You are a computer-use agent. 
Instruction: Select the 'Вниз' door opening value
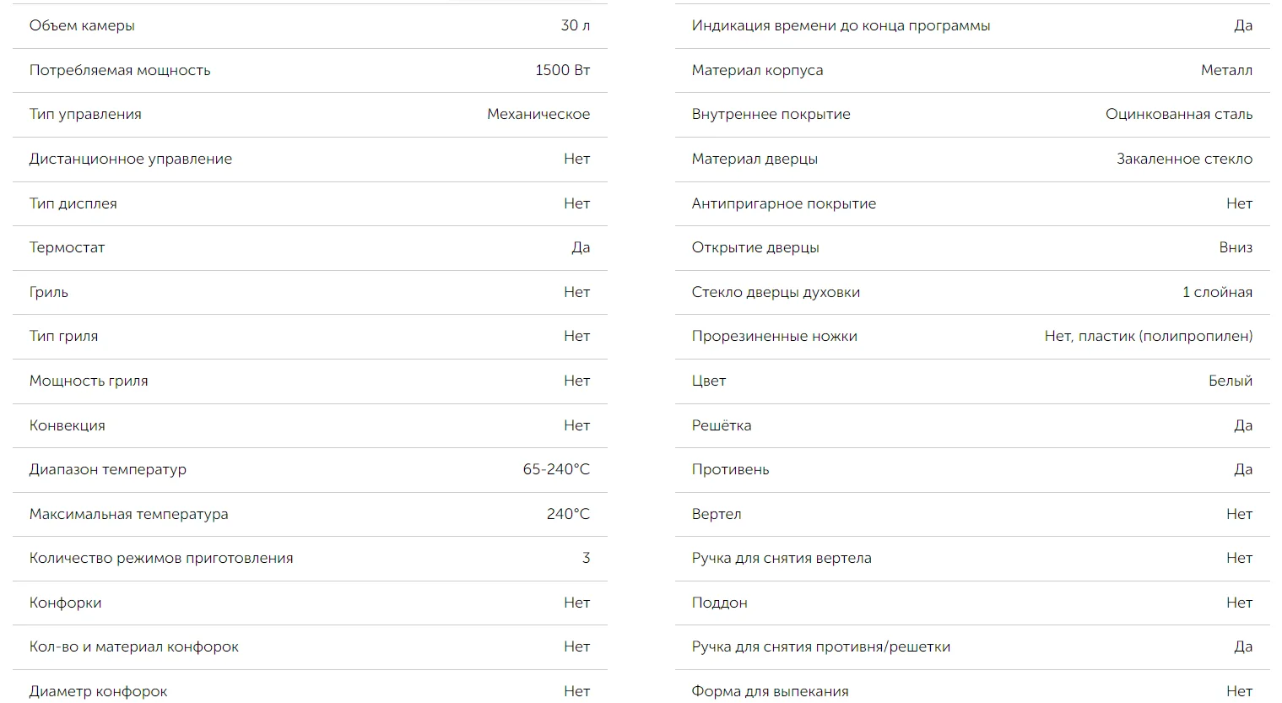coord(1236,247)
